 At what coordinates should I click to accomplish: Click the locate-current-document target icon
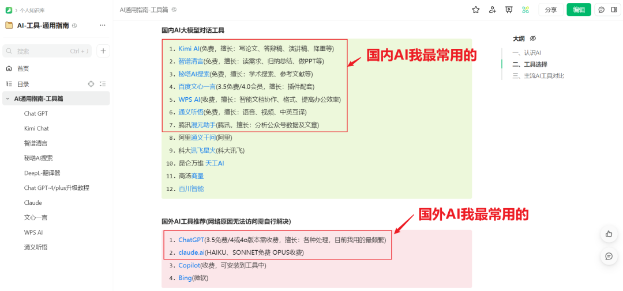pyautogui.click(x=91, y=84)
